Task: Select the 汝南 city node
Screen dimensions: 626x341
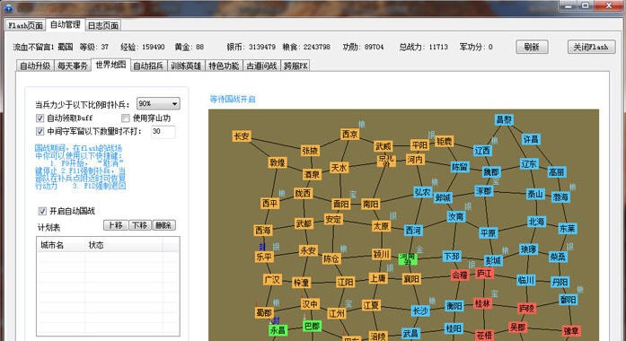Action: (x=456, y=216)
